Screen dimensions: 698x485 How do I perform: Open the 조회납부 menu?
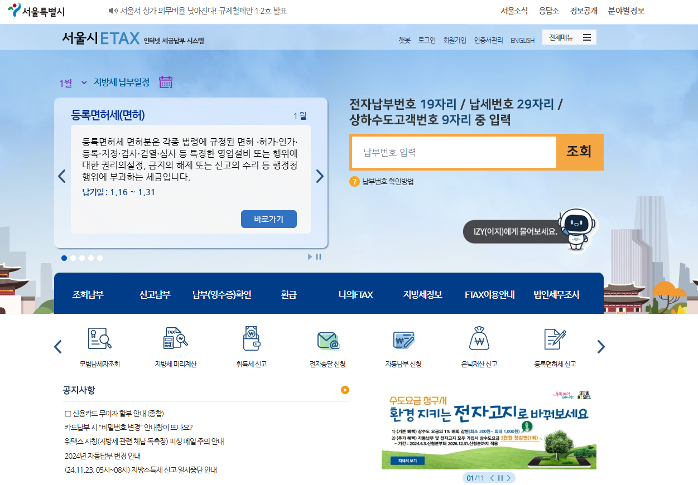pyautogui.click(x=88, y=293)
